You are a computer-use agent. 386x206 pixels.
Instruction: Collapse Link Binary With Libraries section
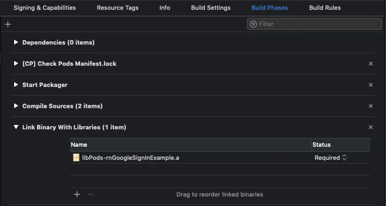click(16, 127)
